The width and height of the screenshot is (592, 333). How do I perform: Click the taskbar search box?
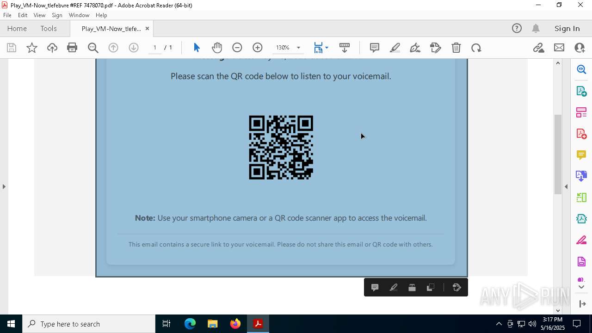[x=89, y=324]
